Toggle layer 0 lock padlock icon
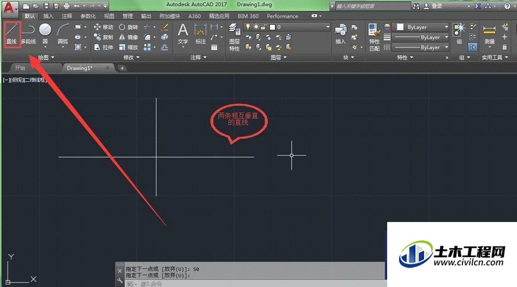Image resolution: width=517 pixels, height=287 pixels. (x=264, y=27)
